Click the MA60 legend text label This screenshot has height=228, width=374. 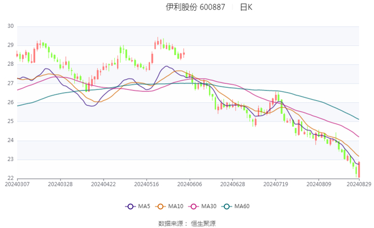tap(242, 207)
